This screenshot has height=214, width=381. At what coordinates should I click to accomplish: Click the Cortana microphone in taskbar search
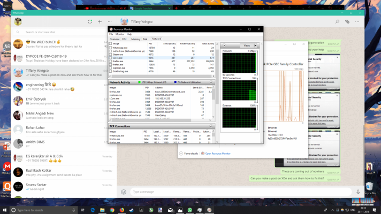click(74, 210)
